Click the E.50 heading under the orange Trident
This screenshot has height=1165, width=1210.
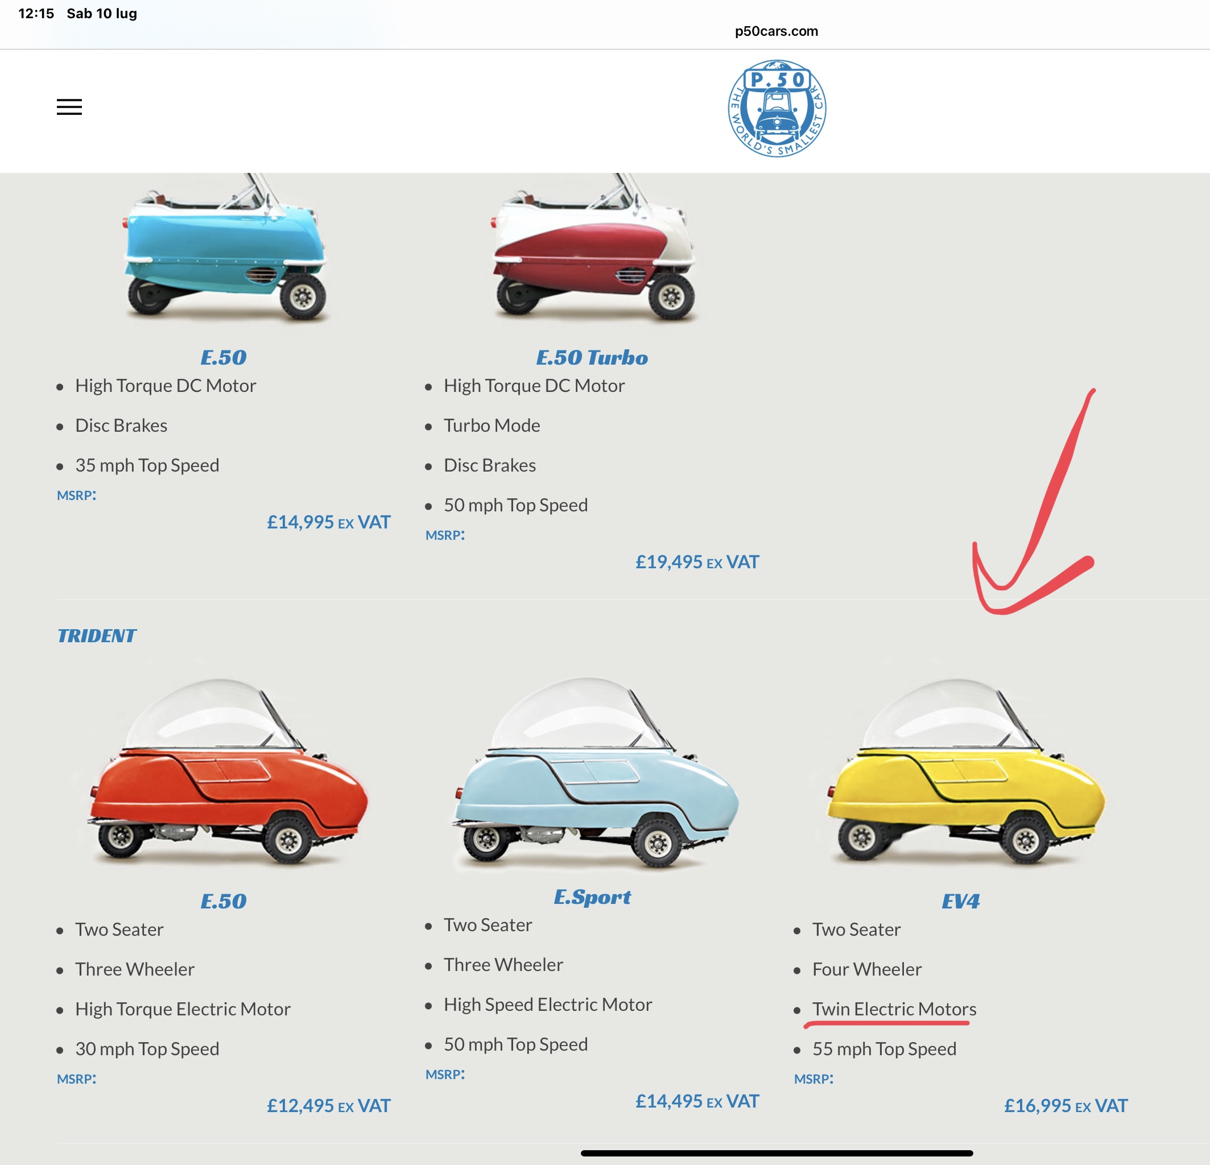tap(224, 902)
